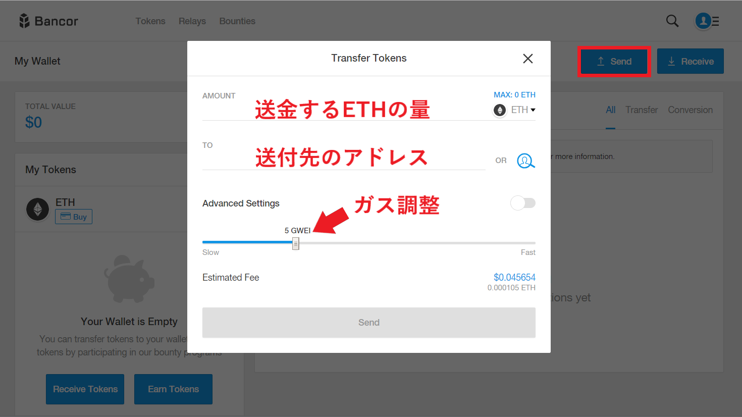Click the ETH token icon in dialog
Image resolution: width=742 pixels, height=417 pixels.
pos(500,110)
